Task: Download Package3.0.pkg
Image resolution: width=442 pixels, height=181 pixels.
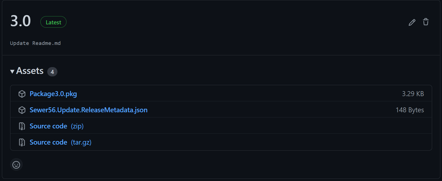Action: [53, 93]
